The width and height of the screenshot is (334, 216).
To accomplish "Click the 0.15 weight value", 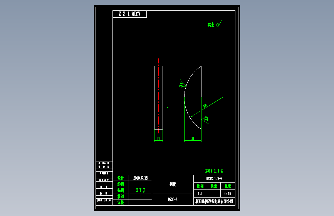I will [228, 194].
